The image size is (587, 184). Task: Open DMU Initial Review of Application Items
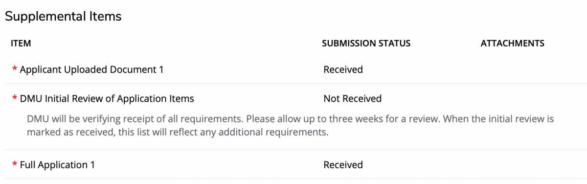pyautogui.click(x=107, y=98)
